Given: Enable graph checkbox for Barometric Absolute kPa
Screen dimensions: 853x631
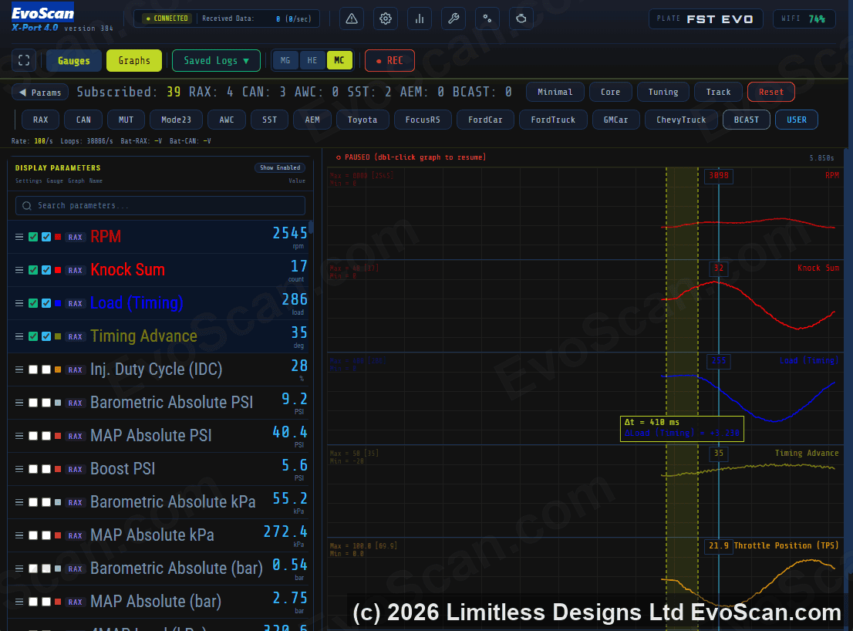Looking at the screenshot, I should pos(46,502).
